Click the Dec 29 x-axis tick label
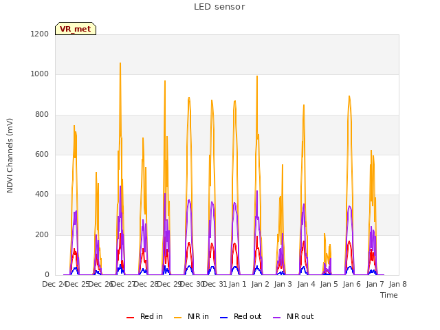440x330 pixels. pos(170,284)
